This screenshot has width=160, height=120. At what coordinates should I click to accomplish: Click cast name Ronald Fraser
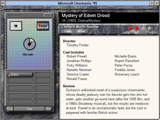coord(77,79)
